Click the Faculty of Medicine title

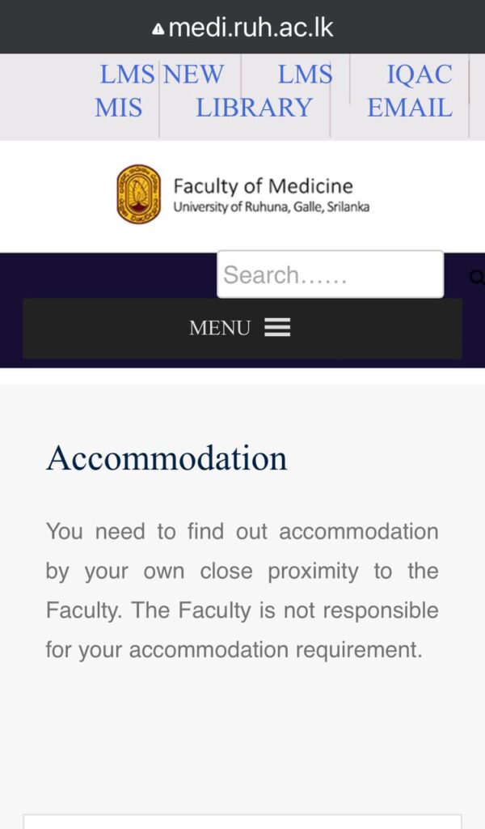coord(263,186)
